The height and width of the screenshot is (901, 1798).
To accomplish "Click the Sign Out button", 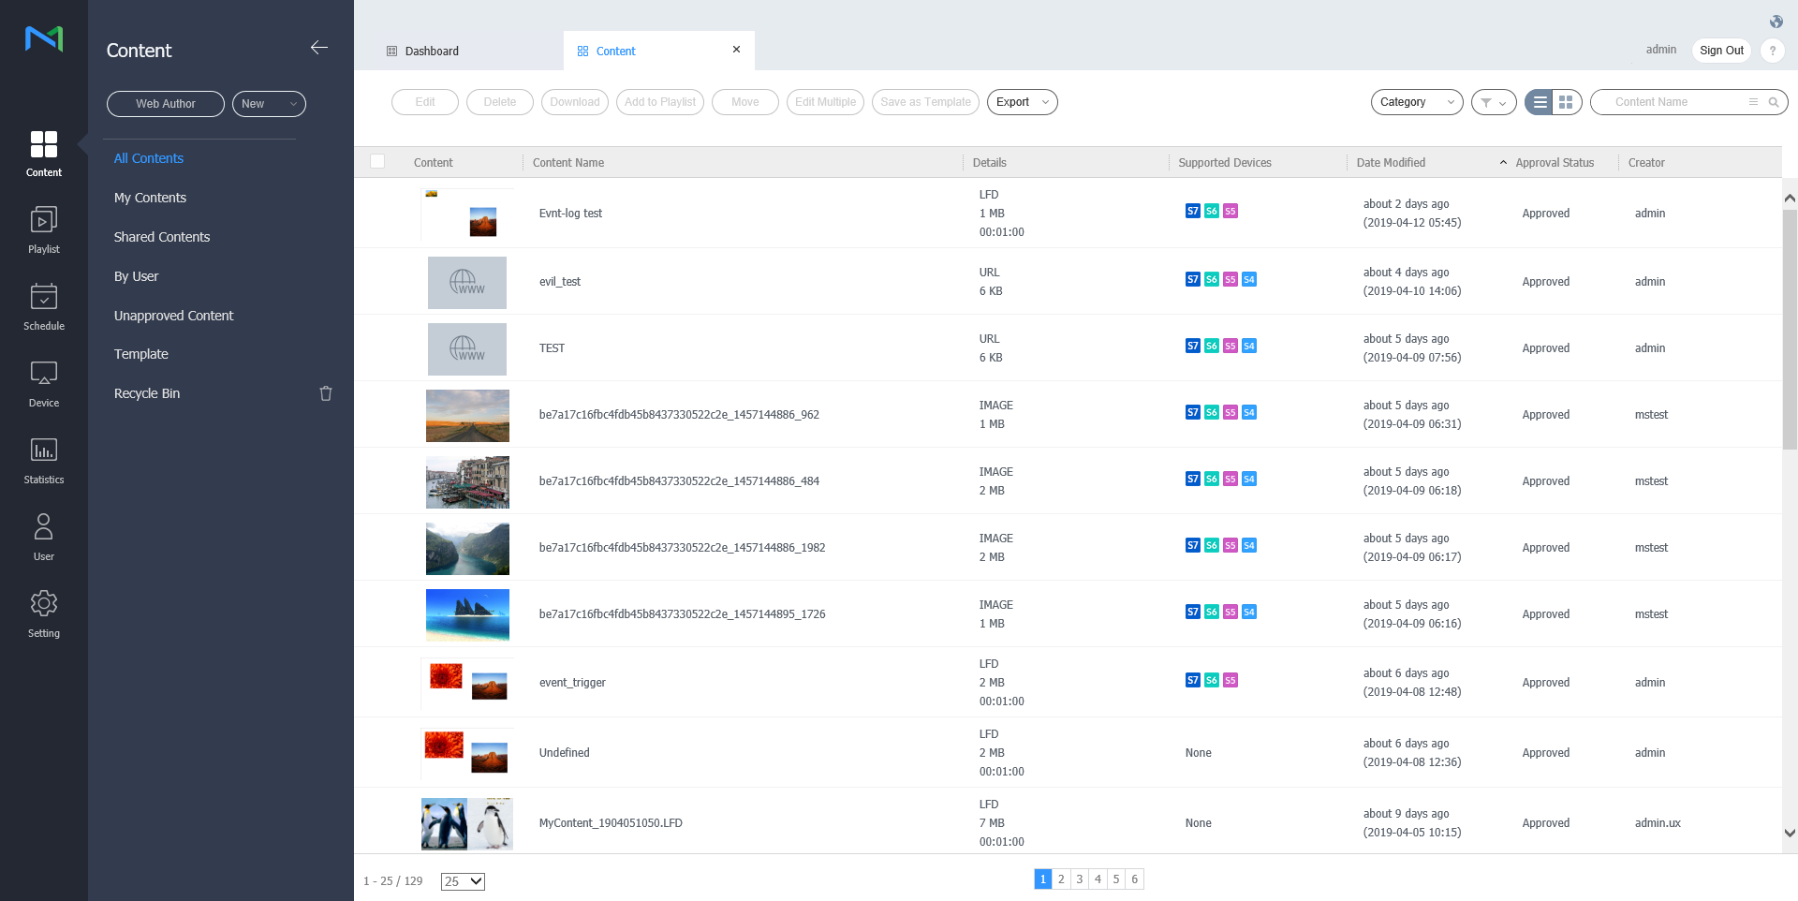I will (x=1721, y=51).
